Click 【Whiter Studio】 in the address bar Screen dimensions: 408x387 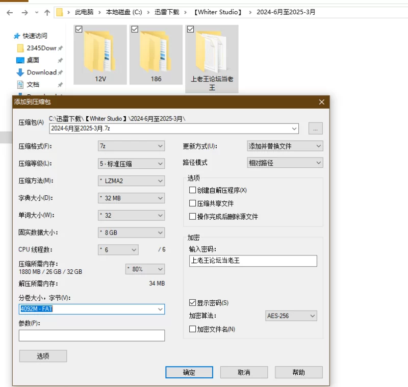[218, 12]
